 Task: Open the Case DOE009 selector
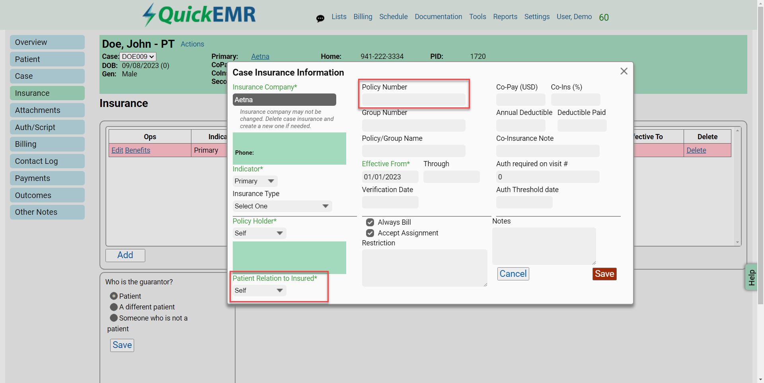pyautogui.click(x=138, y=56)
